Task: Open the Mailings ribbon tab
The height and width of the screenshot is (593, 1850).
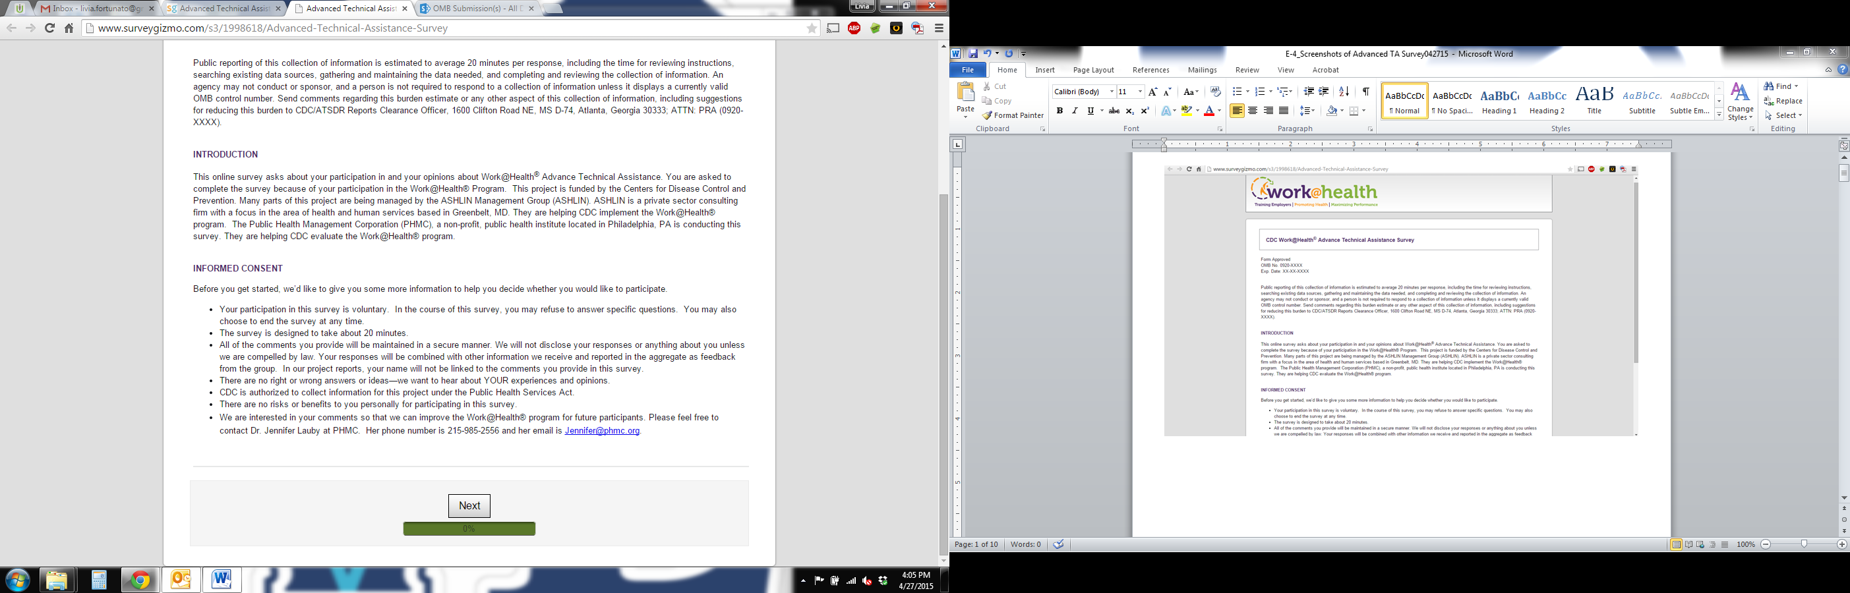Action: coord(1202,70)
